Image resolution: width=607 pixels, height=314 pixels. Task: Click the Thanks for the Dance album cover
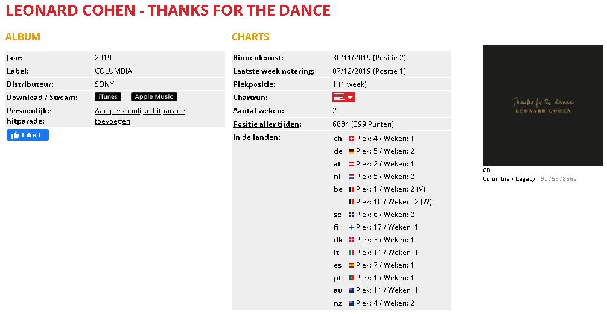pos(542,105)
